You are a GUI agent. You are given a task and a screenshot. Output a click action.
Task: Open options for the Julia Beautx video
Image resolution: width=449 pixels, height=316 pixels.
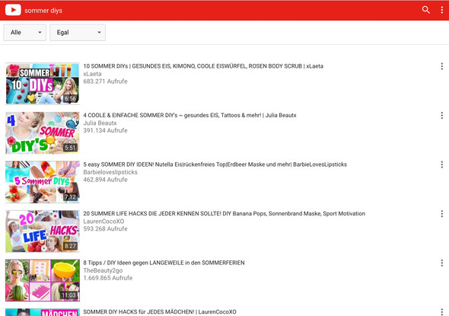click(x=442, y=116)
